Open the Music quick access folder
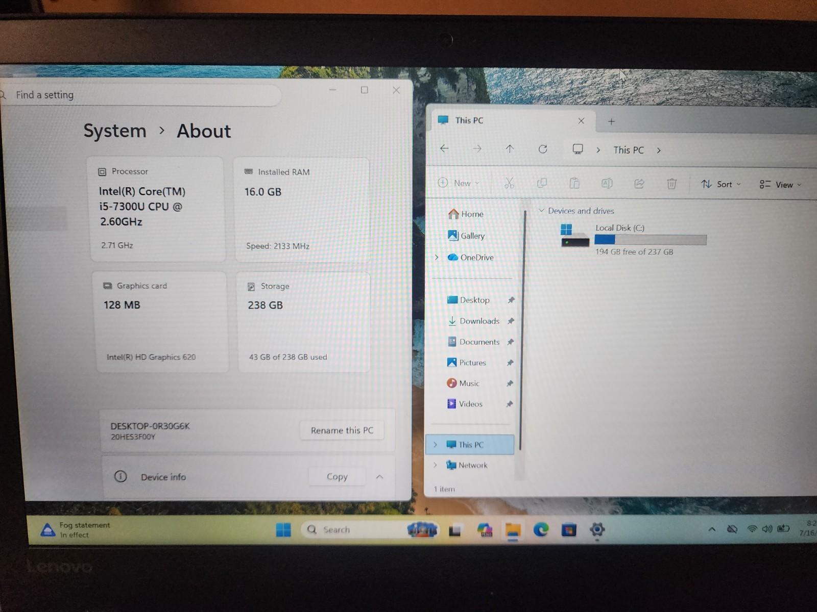Viewport: 817px width, 612px height. 463,383
